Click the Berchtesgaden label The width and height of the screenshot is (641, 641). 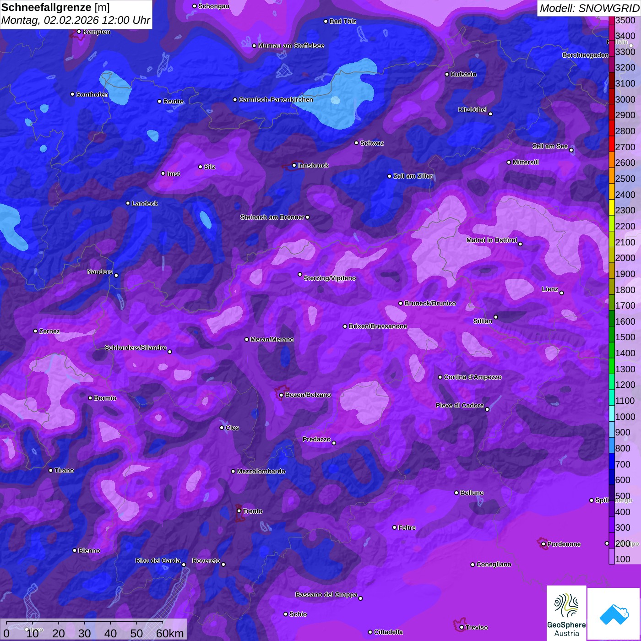[x=585, y=55]
